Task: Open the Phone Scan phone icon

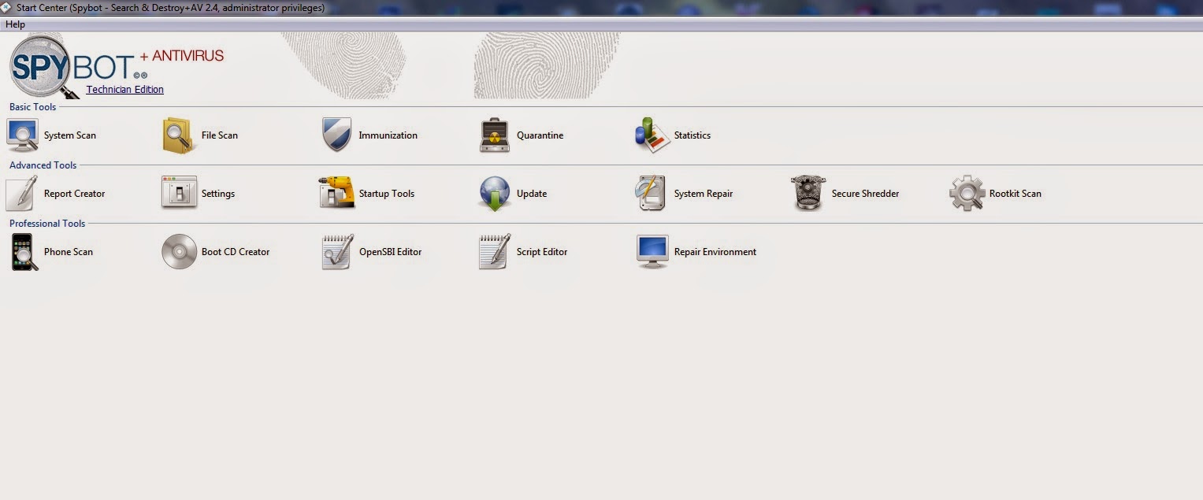Action: coord(24,252)
